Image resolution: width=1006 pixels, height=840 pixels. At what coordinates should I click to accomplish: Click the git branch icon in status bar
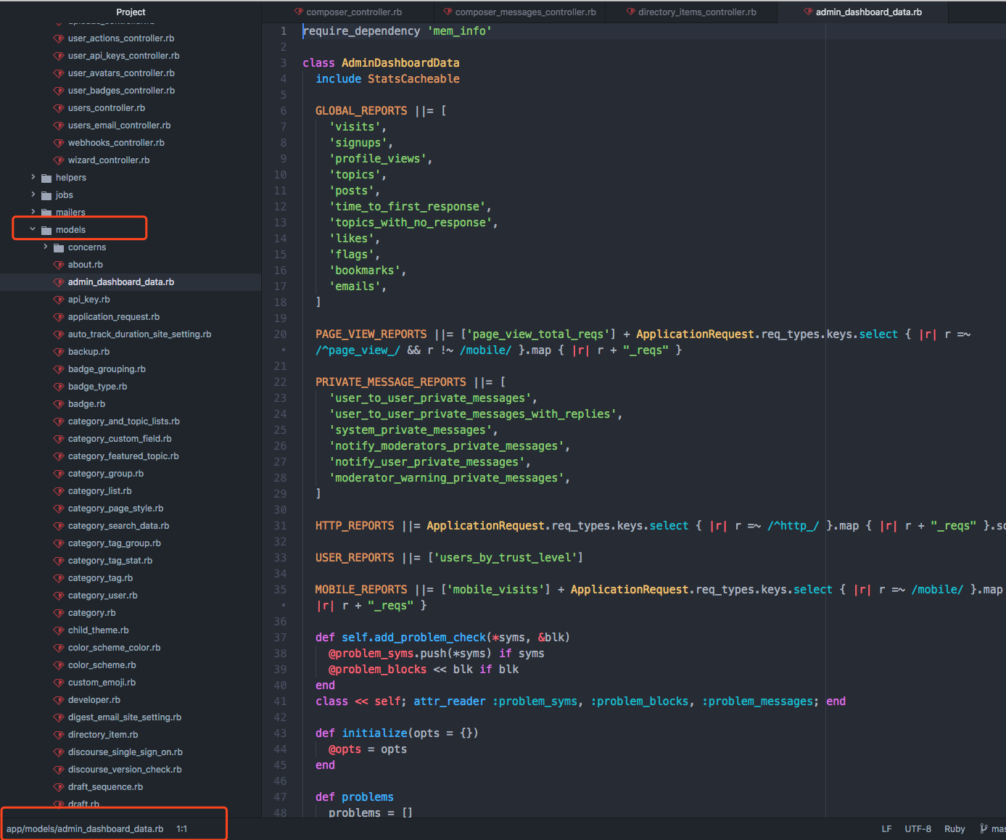984,828
